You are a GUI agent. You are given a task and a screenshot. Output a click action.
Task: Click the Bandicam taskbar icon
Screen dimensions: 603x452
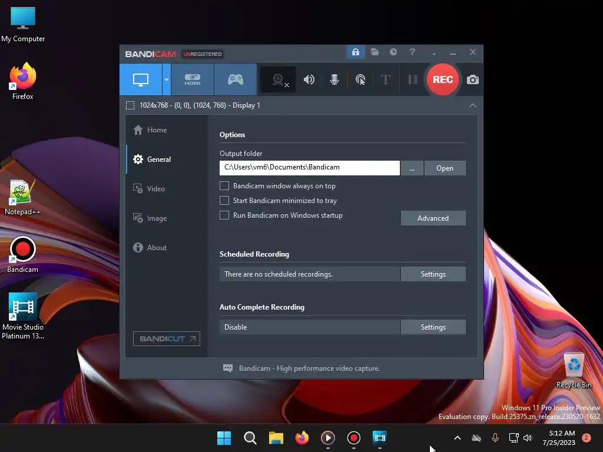pos(353,438)
